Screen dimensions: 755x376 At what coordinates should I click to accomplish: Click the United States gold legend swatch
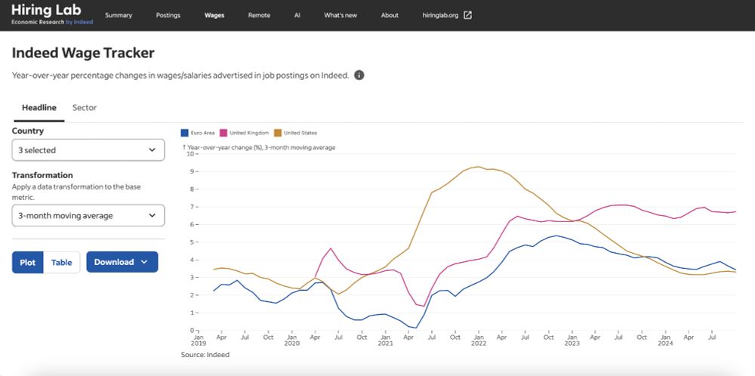(277, 133)
